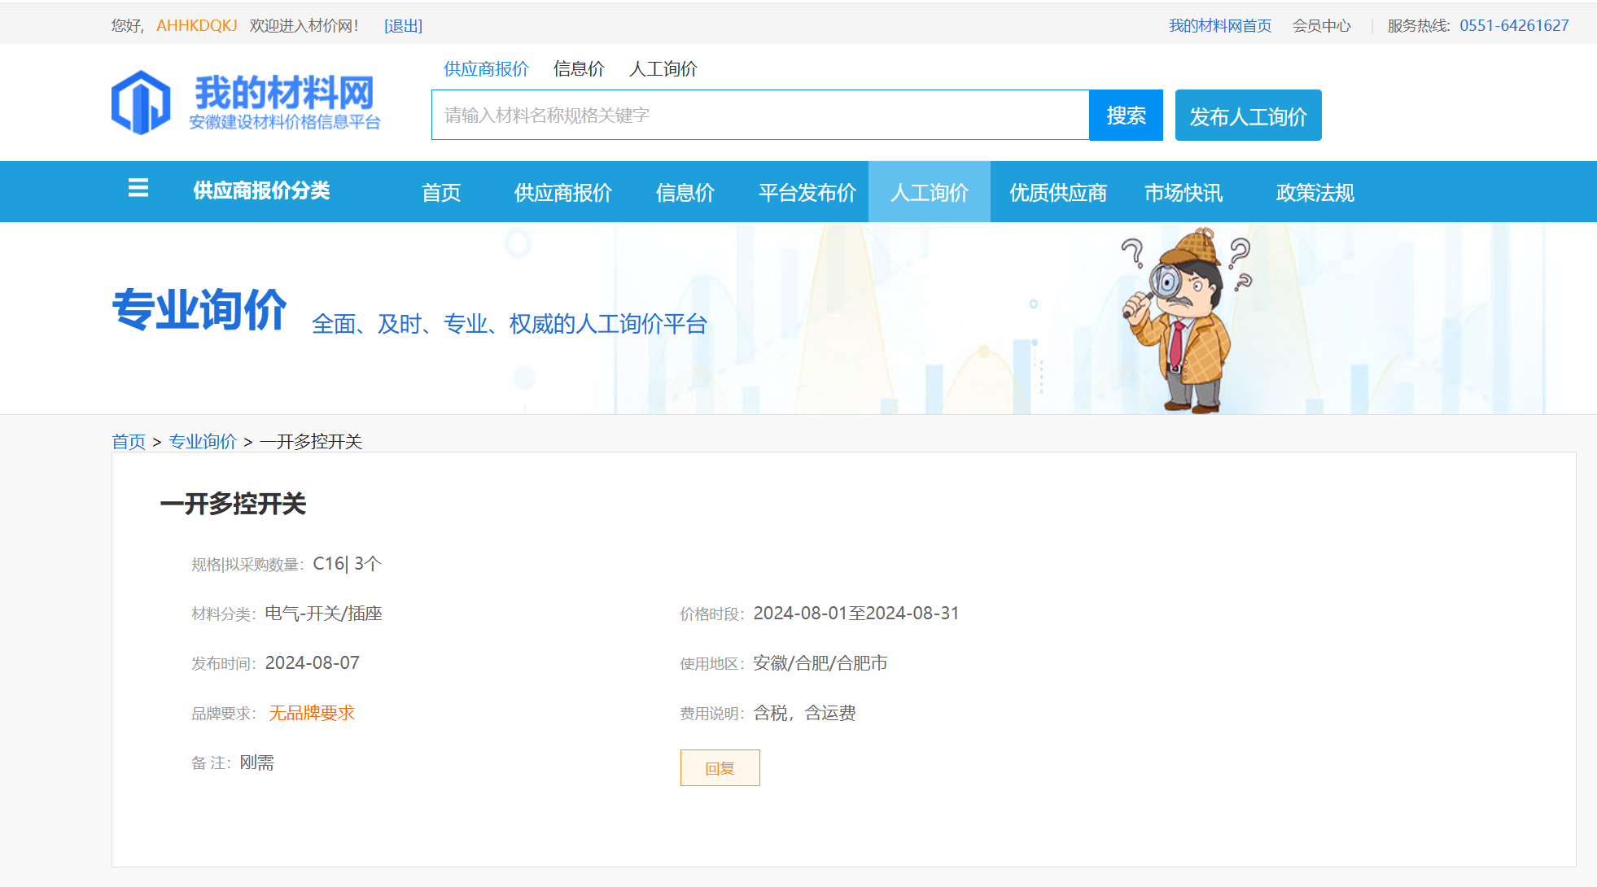
Task: Select the 供应商报价 search tab
Action: (486, 69)
